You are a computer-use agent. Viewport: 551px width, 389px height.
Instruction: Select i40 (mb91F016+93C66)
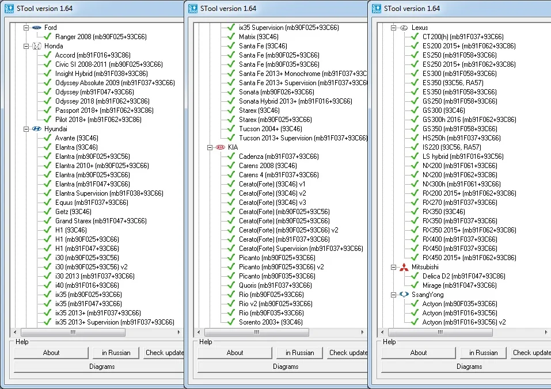(87, 285)
